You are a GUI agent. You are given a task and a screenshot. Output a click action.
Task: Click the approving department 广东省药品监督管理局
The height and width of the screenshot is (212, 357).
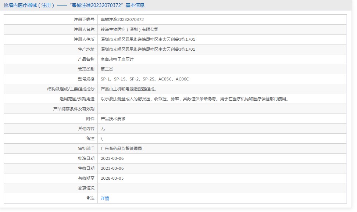pos(121,148)
